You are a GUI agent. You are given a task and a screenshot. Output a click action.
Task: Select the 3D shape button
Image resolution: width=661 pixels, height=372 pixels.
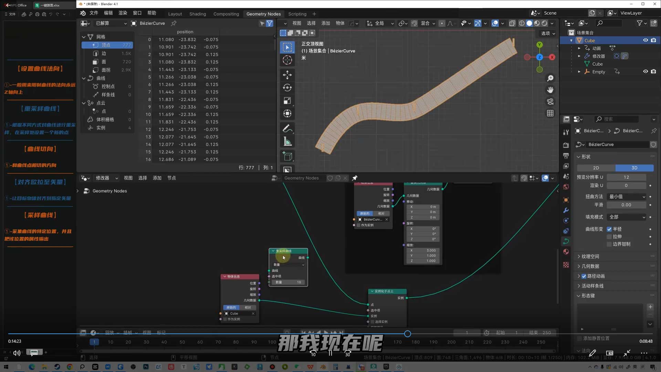634,168
